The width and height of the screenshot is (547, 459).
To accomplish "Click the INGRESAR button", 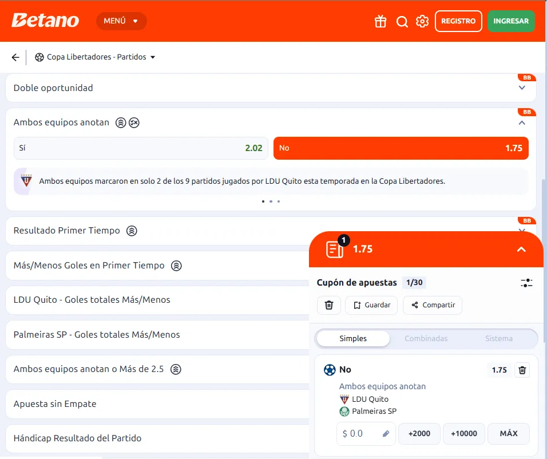I will tap(511, 21).
